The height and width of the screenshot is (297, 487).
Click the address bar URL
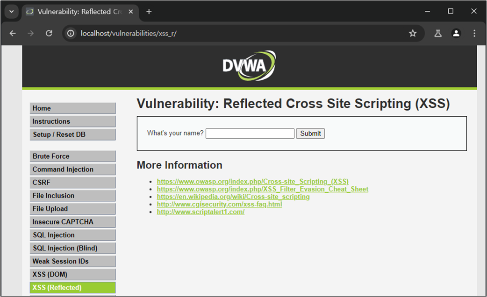pos(129,33)
